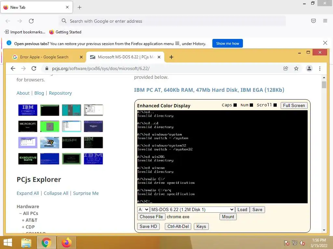This screenshot has width=333, height=249.
Task: Open the About link
Action: click(x=23, y=93)
